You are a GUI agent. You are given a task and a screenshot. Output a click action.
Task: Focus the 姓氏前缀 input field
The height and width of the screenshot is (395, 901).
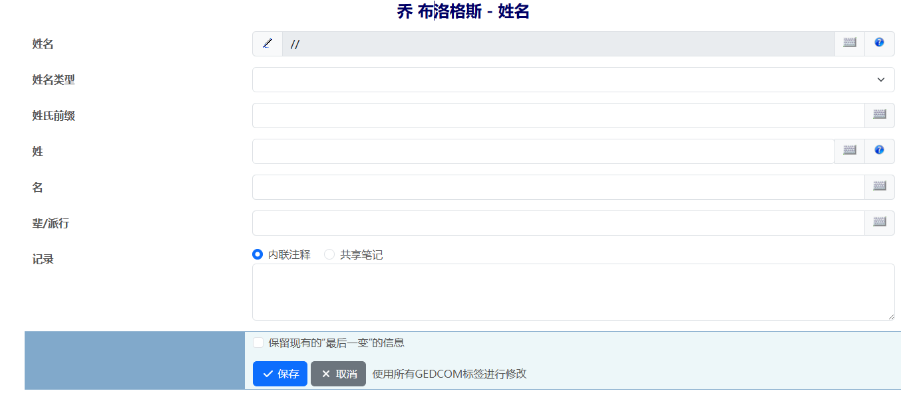point(558,116)
